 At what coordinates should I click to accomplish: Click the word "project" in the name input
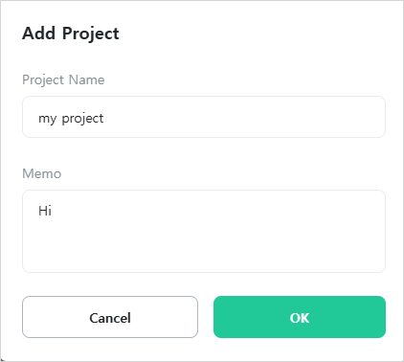tap(82, 119)
